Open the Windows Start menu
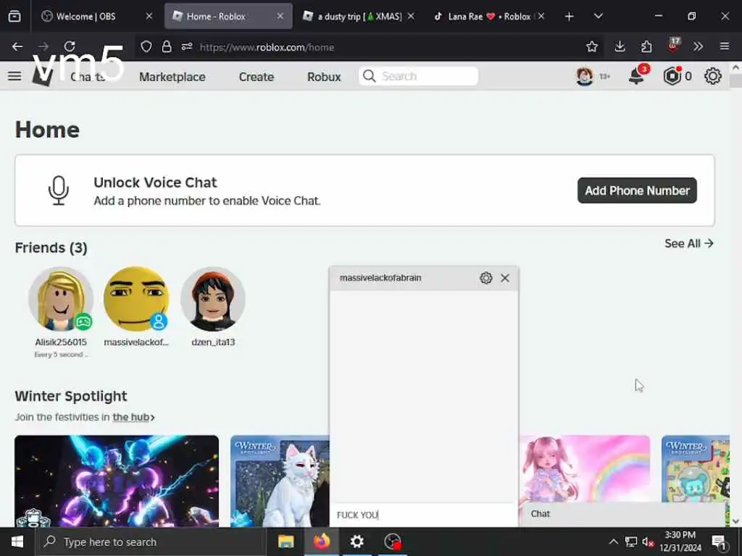This screenshot has height=556, width=742. coord(17,542)
